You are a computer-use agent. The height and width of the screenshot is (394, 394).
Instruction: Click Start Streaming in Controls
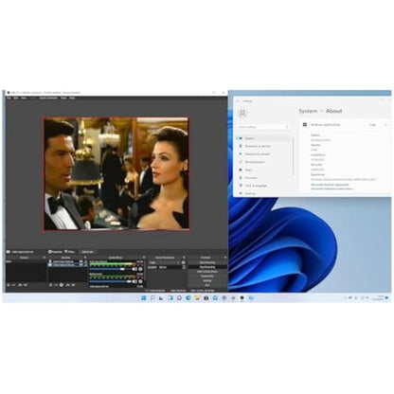(x=207, y=262)
